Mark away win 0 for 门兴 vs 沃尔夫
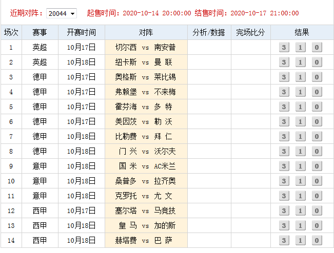Image resolution: width=334 pixels, height=253 pixels. (317, 151)
